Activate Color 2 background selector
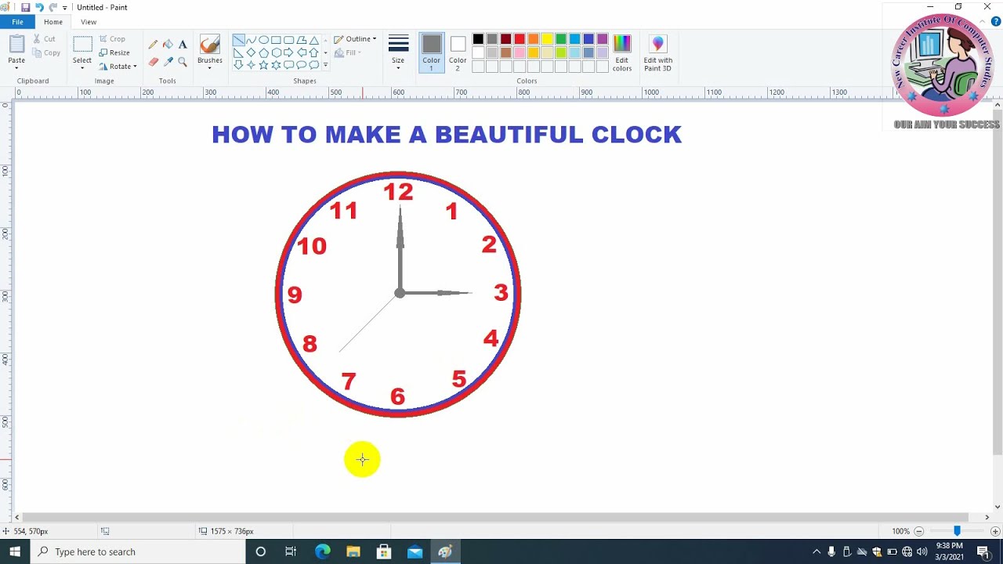 [458, 53]
